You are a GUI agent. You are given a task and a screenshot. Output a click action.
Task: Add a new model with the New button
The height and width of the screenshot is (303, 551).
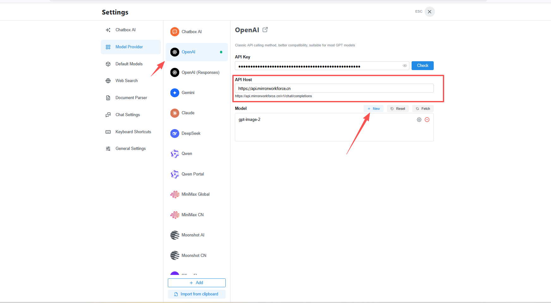(374, 109)
